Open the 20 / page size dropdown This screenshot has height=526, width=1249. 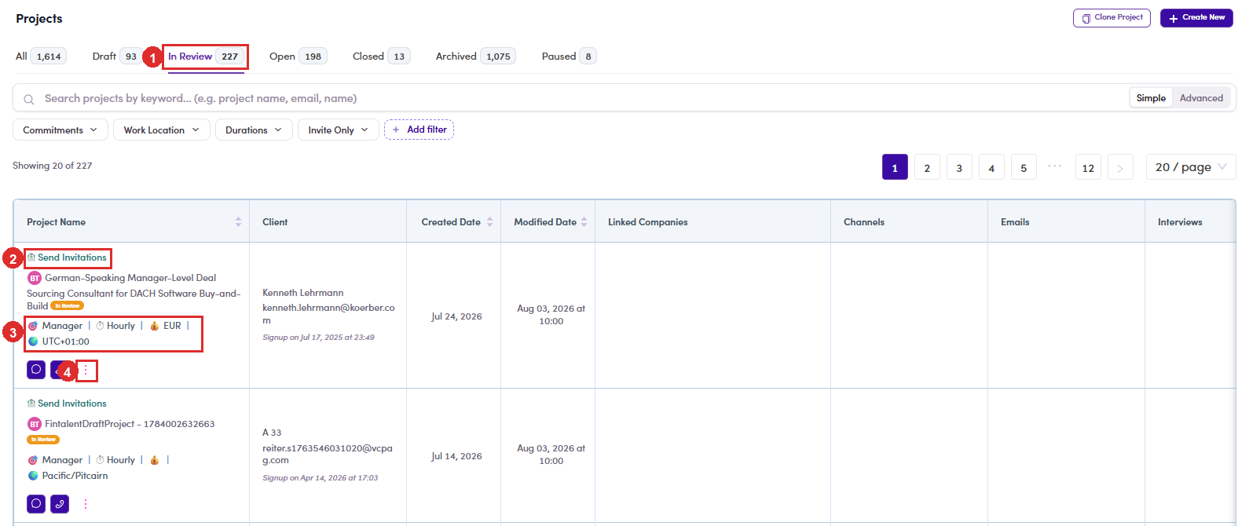click(1191, 167)
